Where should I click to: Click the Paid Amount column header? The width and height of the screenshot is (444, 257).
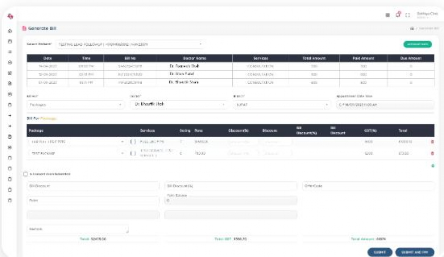[363, 58]
